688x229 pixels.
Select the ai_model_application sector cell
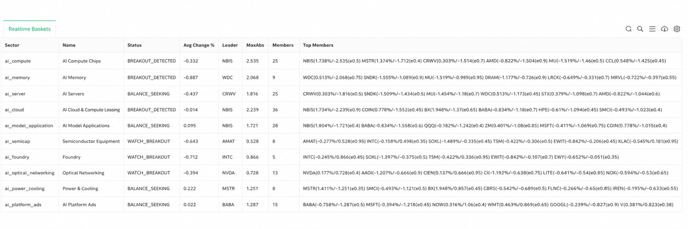point(29,126)
